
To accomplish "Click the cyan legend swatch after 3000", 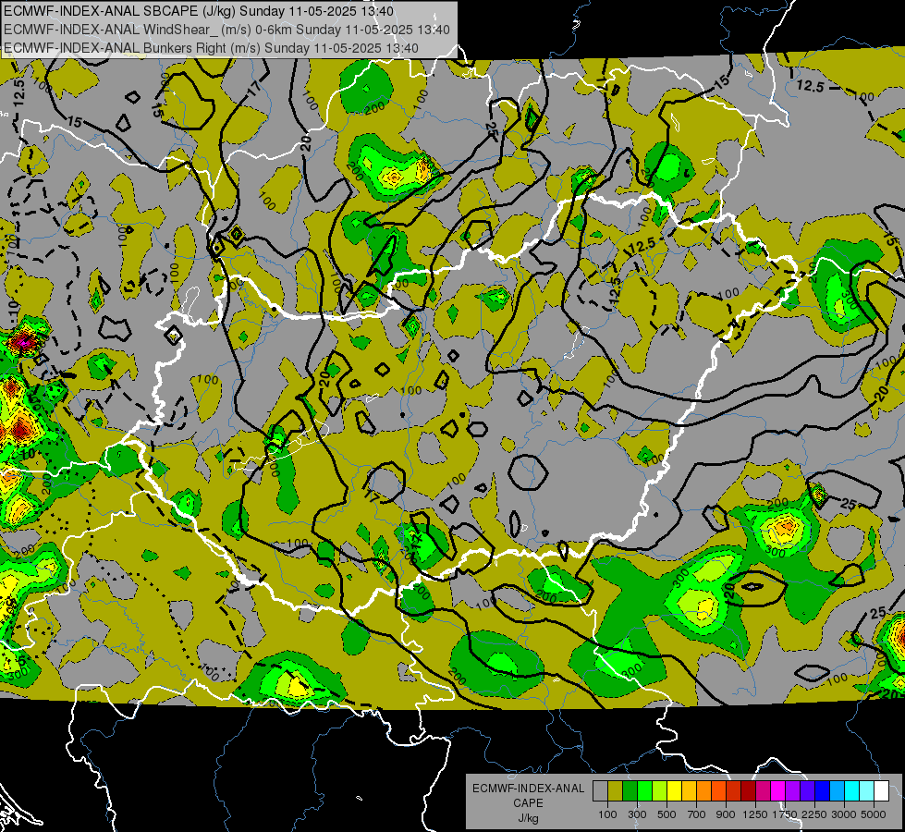I will click(x=852, y=791).
